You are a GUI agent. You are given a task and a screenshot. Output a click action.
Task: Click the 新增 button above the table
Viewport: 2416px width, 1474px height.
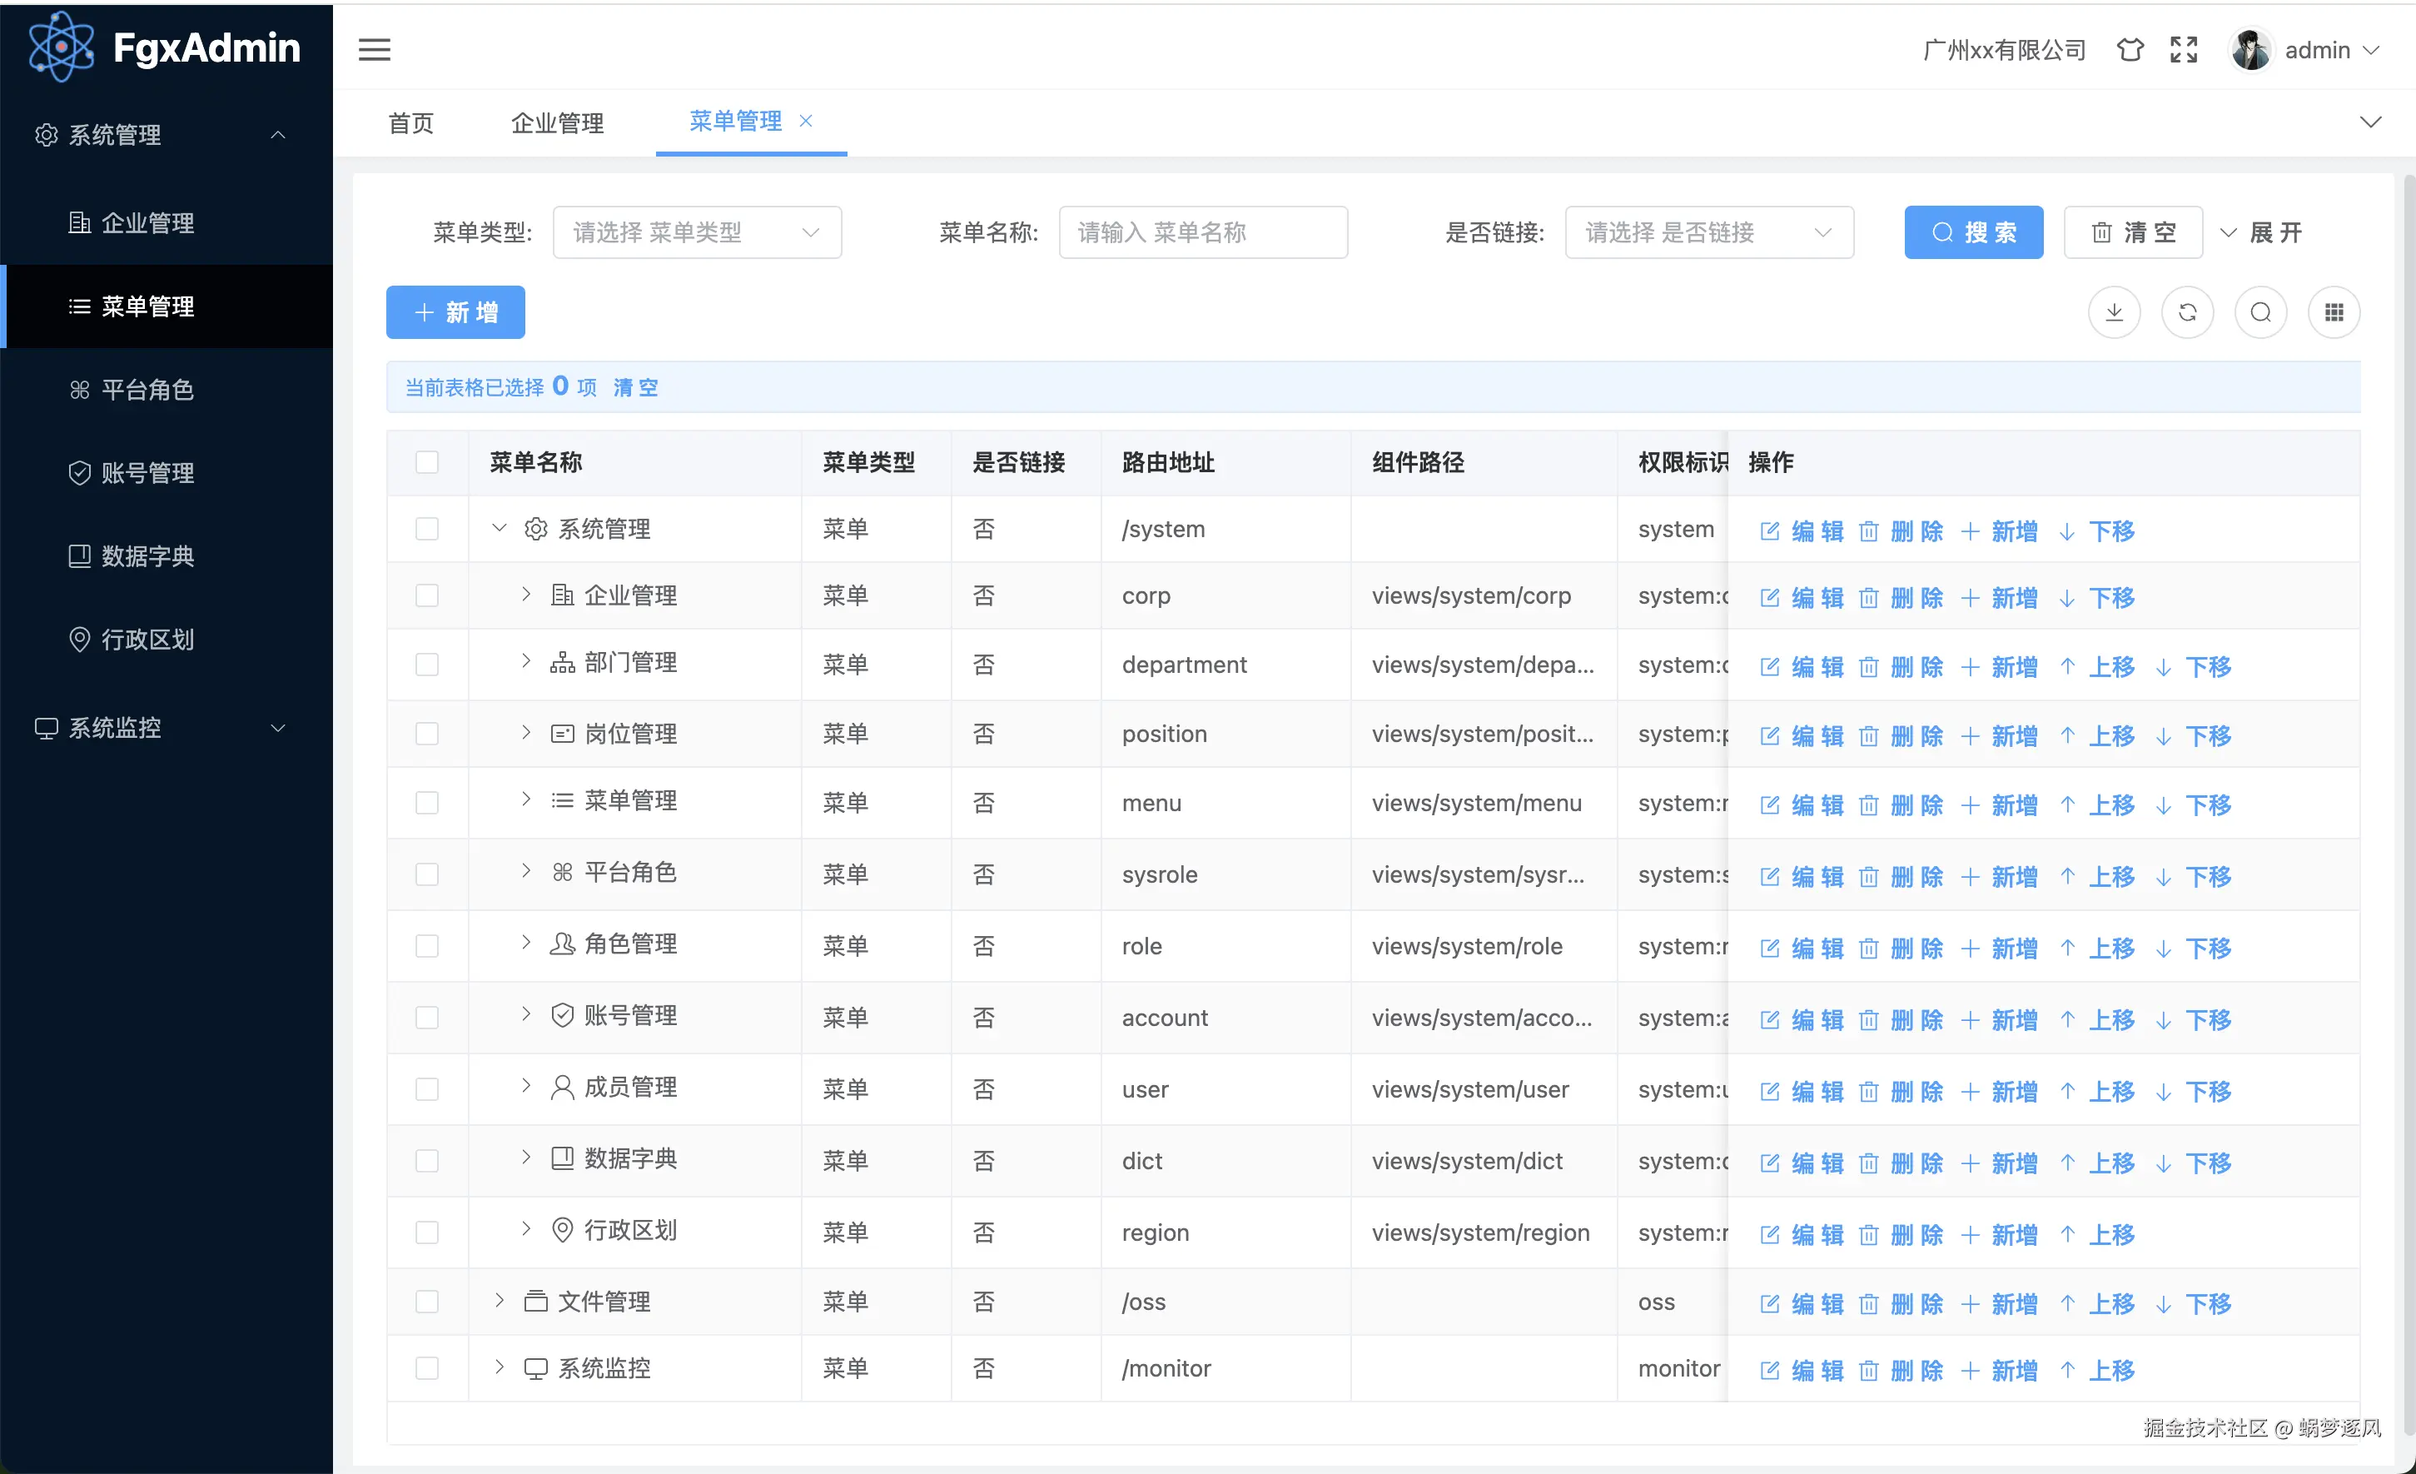tap(455, 311)
